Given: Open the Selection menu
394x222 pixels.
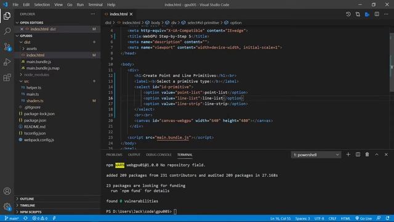Looking at the screenshot, I should [42, 4].
